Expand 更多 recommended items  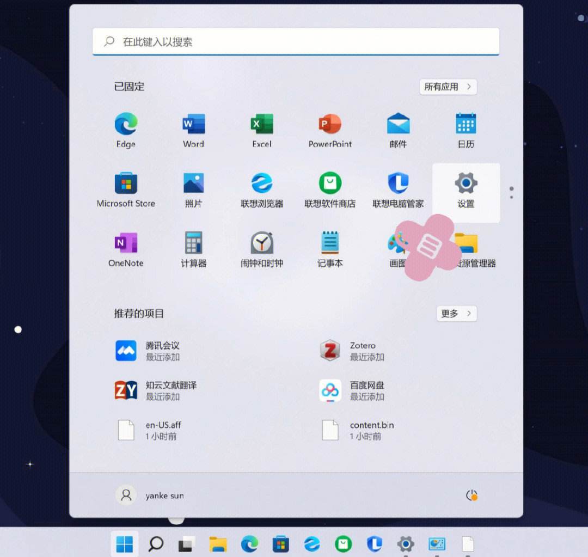coord(456,314)
